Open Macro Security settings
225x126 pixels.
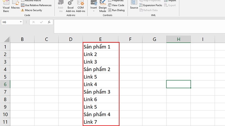tap(33, 10)
